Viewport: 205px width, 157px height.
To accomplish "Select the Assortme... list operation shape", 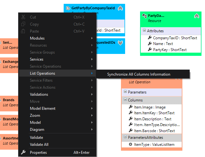I will tap(9, 142).
